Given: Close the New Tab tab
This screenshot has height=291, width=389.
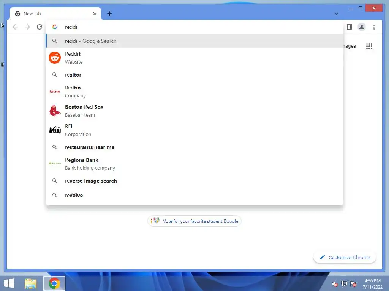Looking at the screenshot, I should [95, 14].
